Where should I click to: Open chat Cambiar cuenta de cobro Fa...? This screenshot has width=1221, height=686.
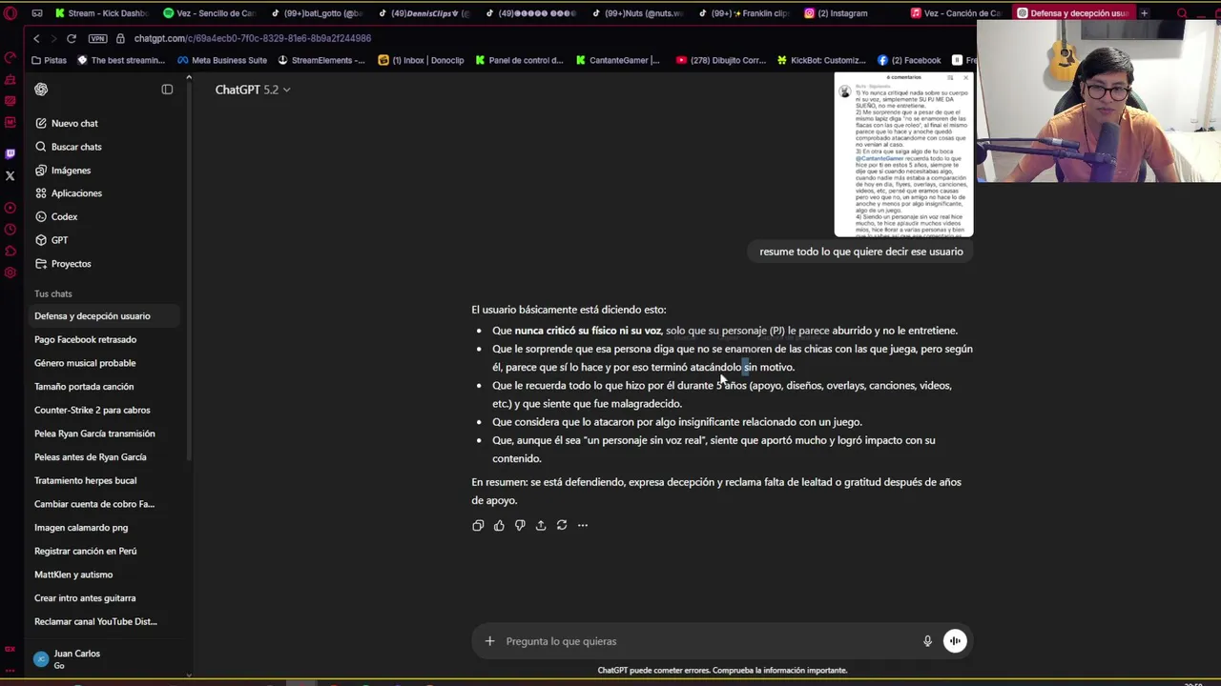point(94,504)
